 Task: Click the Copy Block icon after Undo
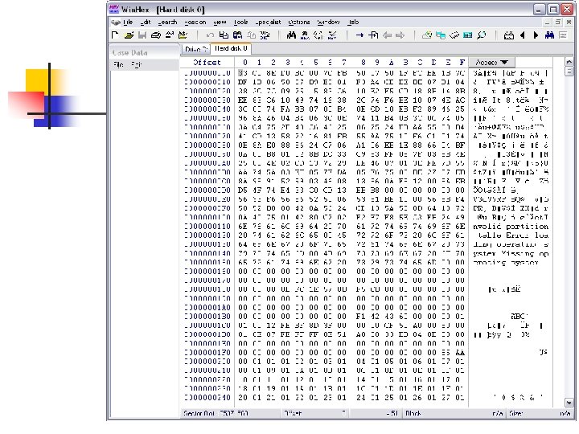[x=224, y=35]
